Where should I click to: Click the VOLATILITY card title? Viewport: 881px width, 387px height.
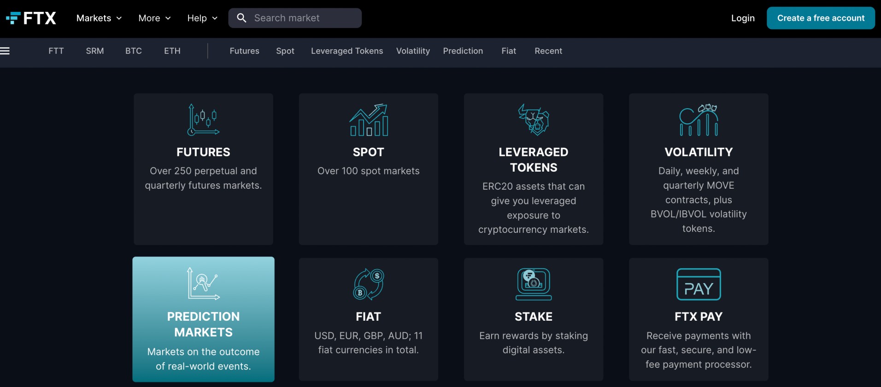coord(699,152)
